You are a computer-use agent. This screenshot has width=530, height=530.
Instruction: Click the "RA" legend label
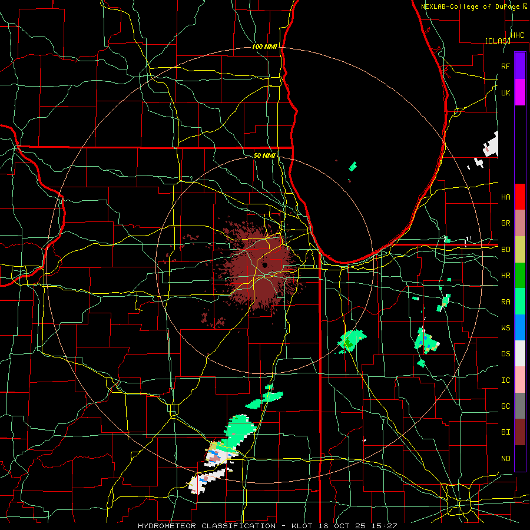[x=506, y=302]
